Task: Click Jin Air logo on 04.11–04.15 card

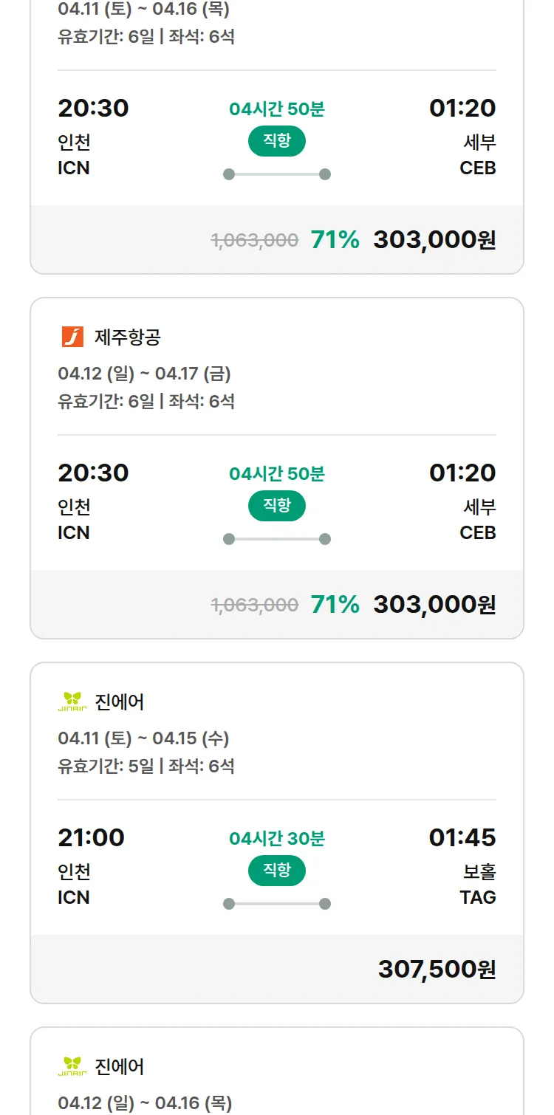Action: click(x=72, y=701)
